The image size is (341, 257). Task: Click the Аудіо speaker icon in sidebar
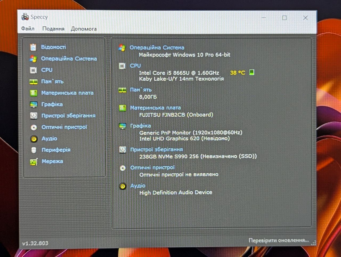(34, 139)
